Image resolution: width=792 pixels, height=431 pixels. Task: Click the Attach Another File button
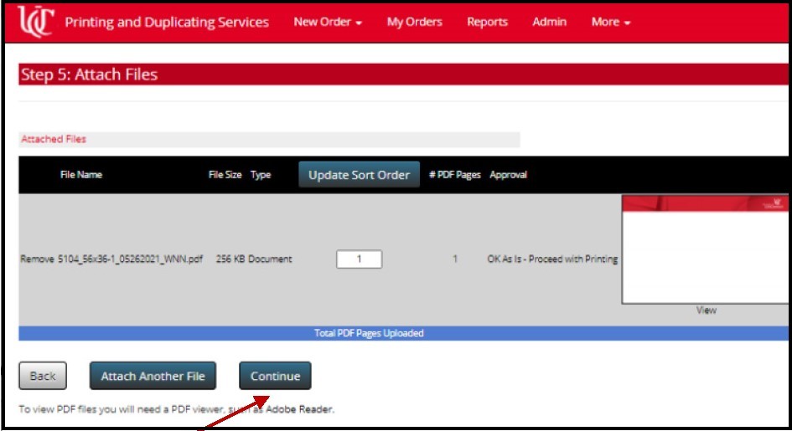click(153, 377)
